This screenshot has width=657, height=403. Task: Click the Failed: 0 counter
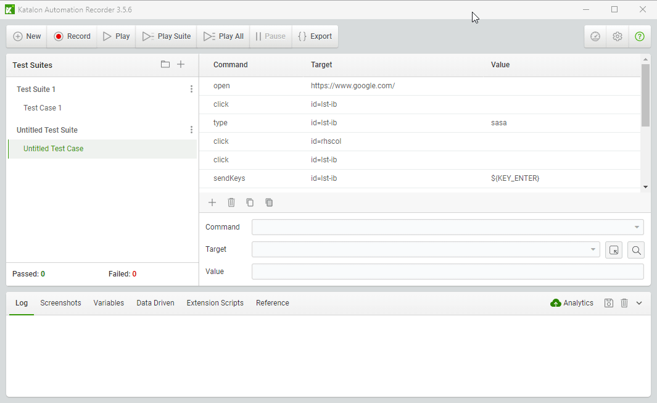pyautogui.click(x=122, y=274)
